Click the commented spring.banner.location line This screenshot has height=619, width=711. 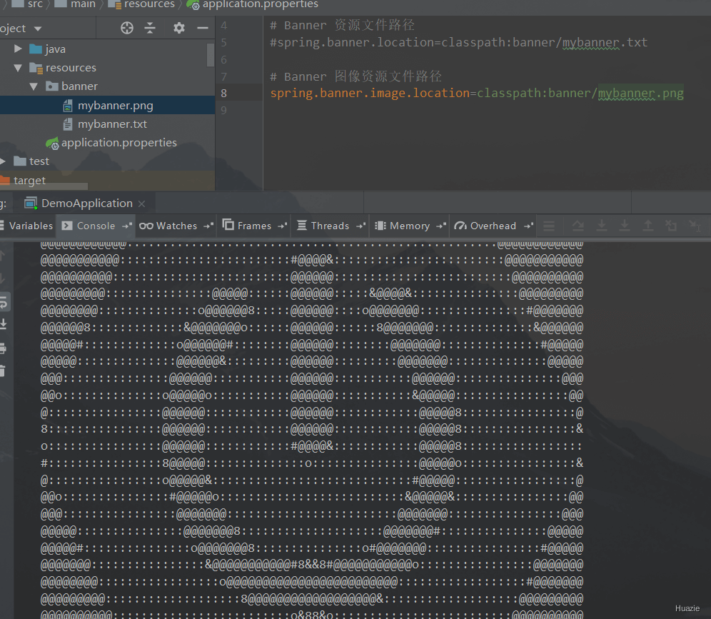[458, 42]
